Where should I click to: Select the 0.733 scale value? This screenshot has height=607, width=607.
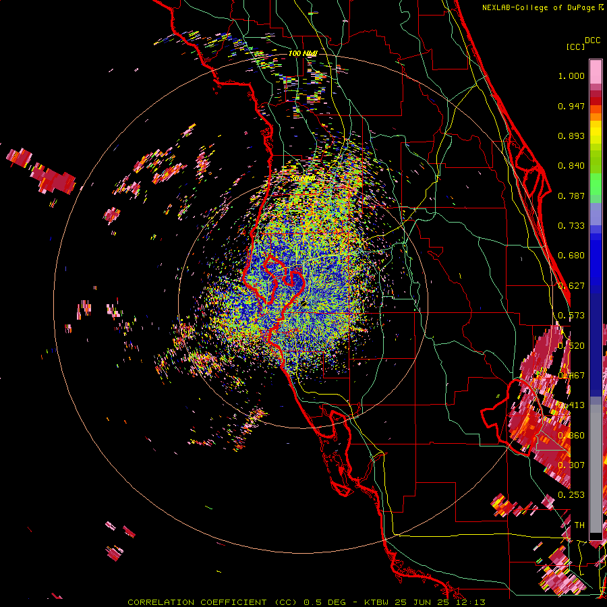click(x=571, y=226)
